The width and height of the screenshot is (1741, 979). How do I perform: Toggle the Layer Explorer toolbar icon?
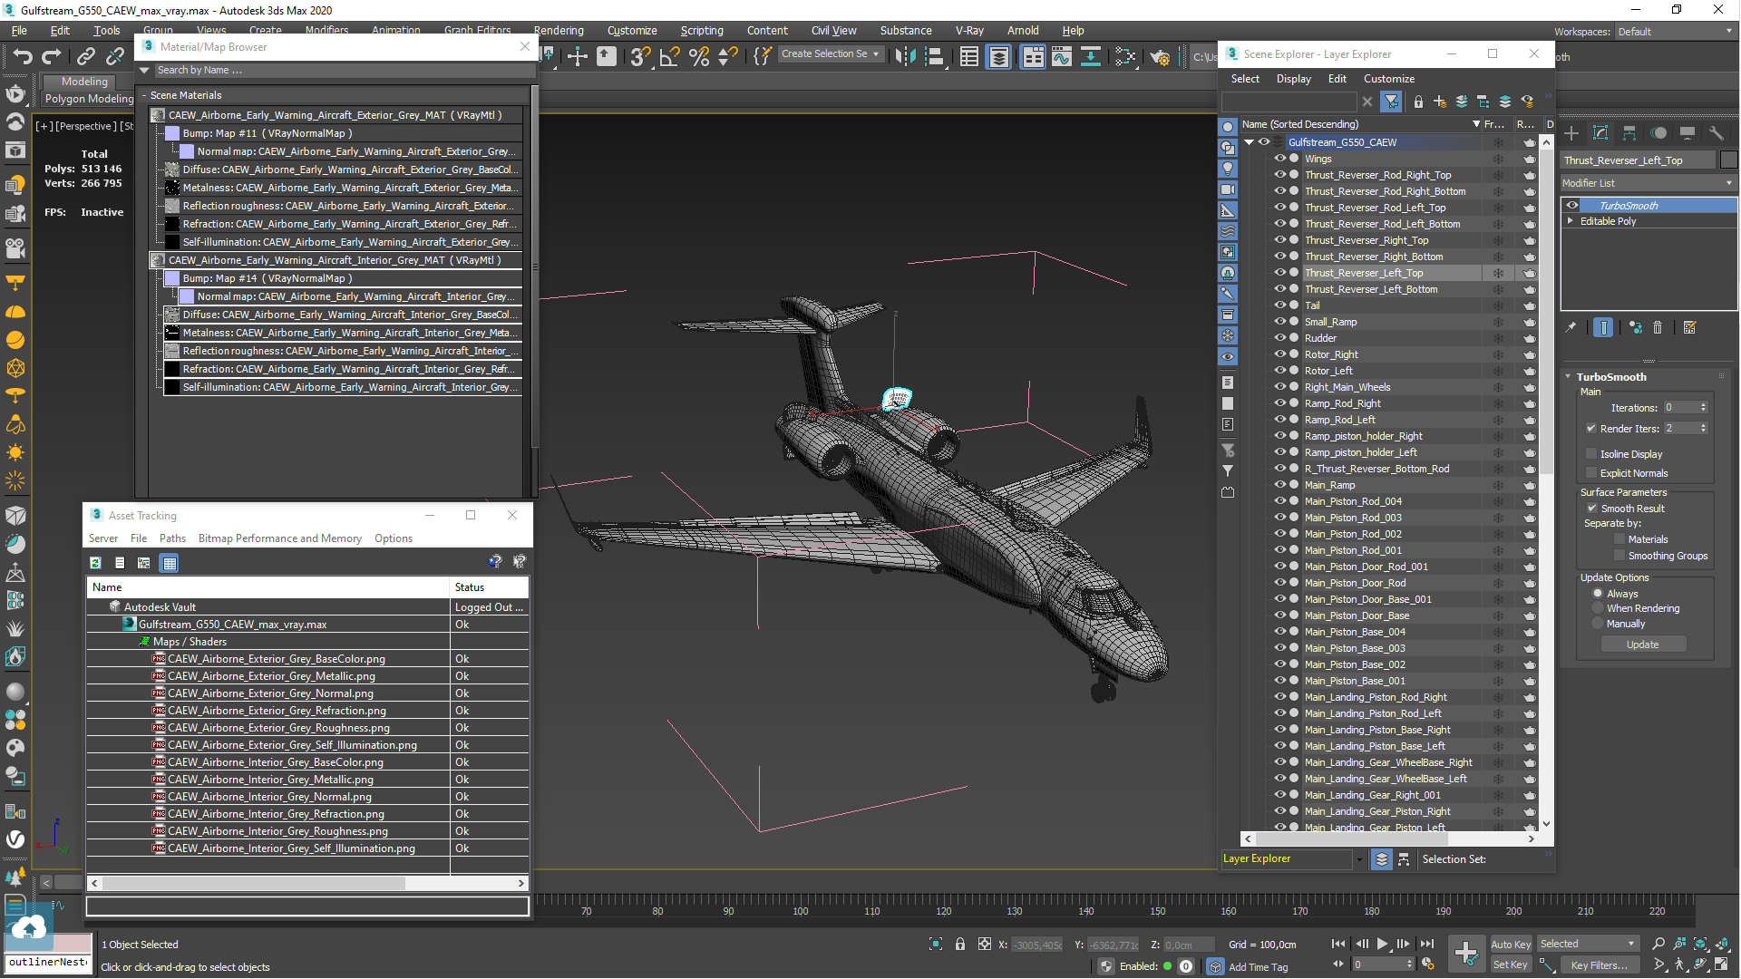998,57
